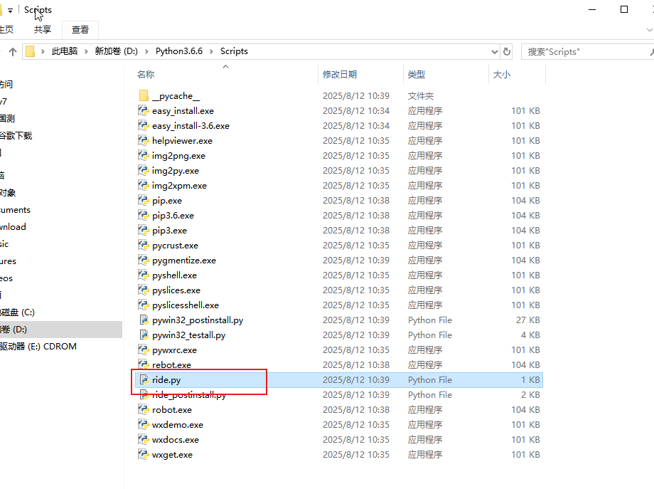This screenshot has width=654, height=489.
Task: Select the ride.py file icon
Action: pyautogui.click(x=144, y=380)
